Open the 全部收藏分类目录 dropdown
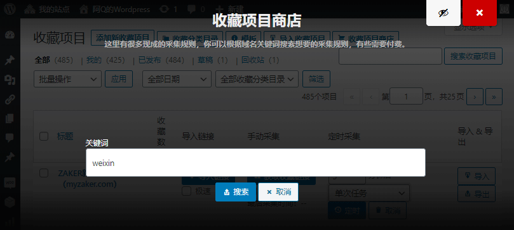514x230 pixels. click(x=257, y=79)
